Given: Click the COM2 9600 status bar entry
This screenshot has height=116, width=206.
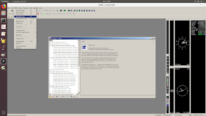Looking at the screenshot, I should coord(169,115).
